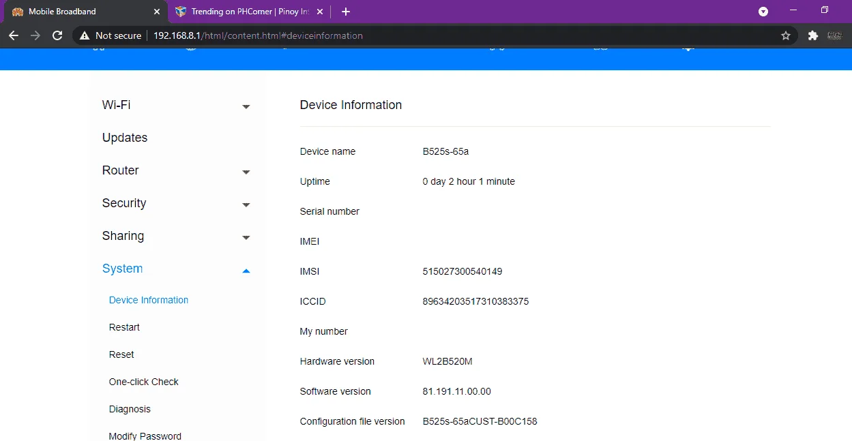Open the browser extensions puzzle icon
The width and height of the screenshot is (852, 441).
pos(812,35)
